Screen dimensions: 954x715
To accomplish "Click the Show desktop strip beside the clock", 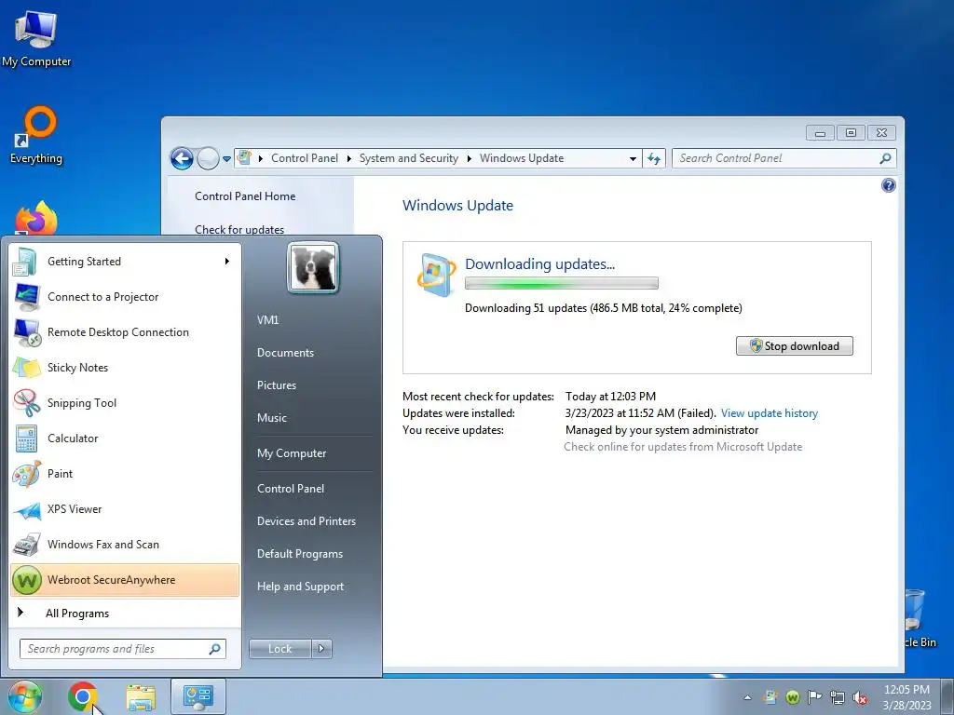I will [948, 696].
